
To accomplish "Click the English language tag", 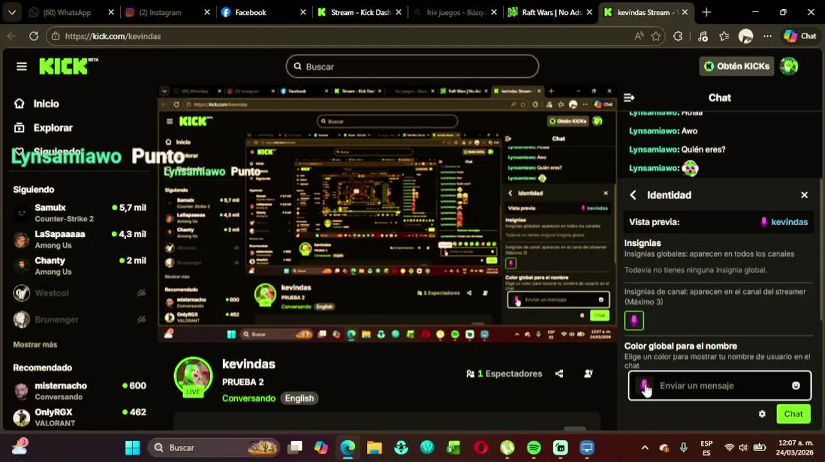I will [299, 398].
